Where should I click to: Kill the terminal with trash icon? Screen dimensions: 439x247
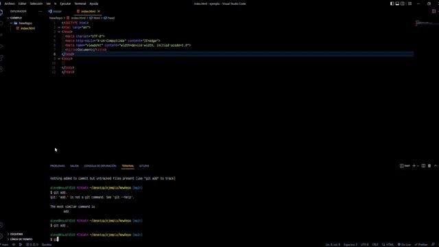[x=429, y=166]
